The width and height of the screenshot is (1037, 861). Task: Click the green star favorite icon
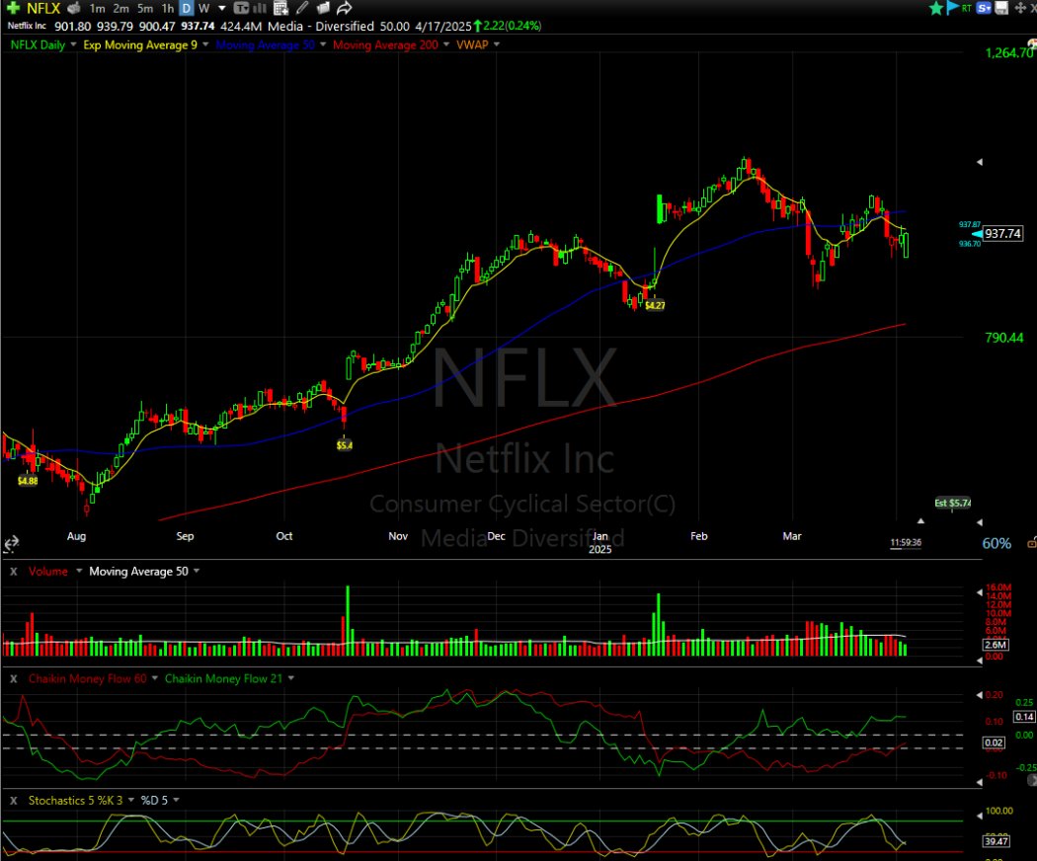936,8
